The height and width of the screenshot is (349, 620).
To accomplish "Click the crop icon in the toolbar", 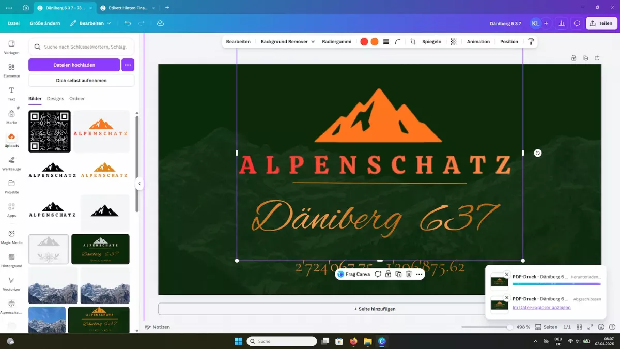I will [x=413, y=41].
